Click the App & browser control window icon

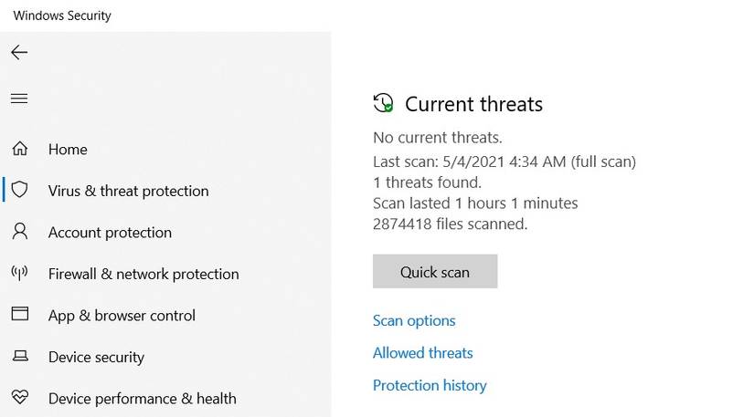click(x=19, y=315)
